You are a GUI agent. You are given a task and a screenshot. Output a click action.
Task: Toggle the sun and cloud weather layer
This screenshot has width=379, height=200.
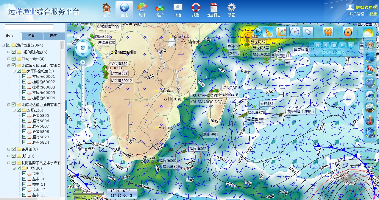[368, 32]
